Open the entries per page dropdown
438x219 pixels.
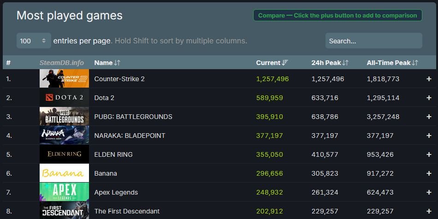34,41
